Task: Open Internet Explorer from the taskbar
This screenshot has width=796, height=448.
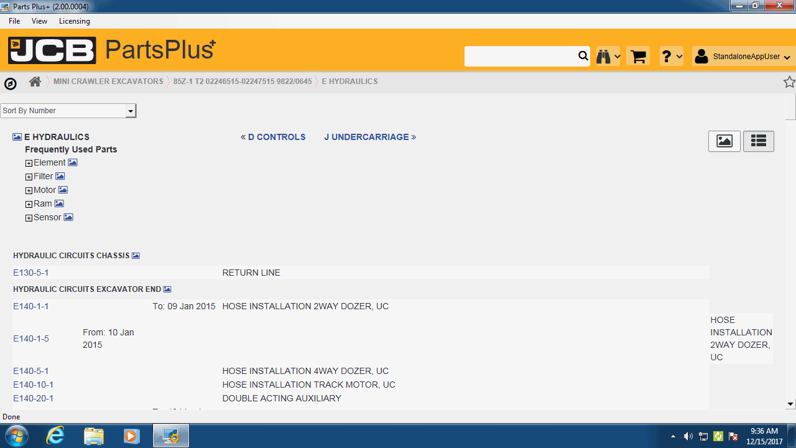Action: pyautogui.click(x=55, y=436)
